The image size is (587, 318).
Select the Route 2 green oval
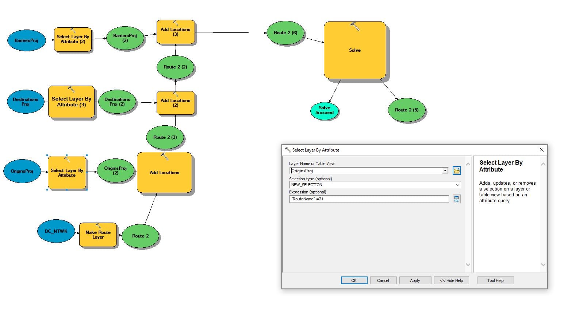point(141,236)
